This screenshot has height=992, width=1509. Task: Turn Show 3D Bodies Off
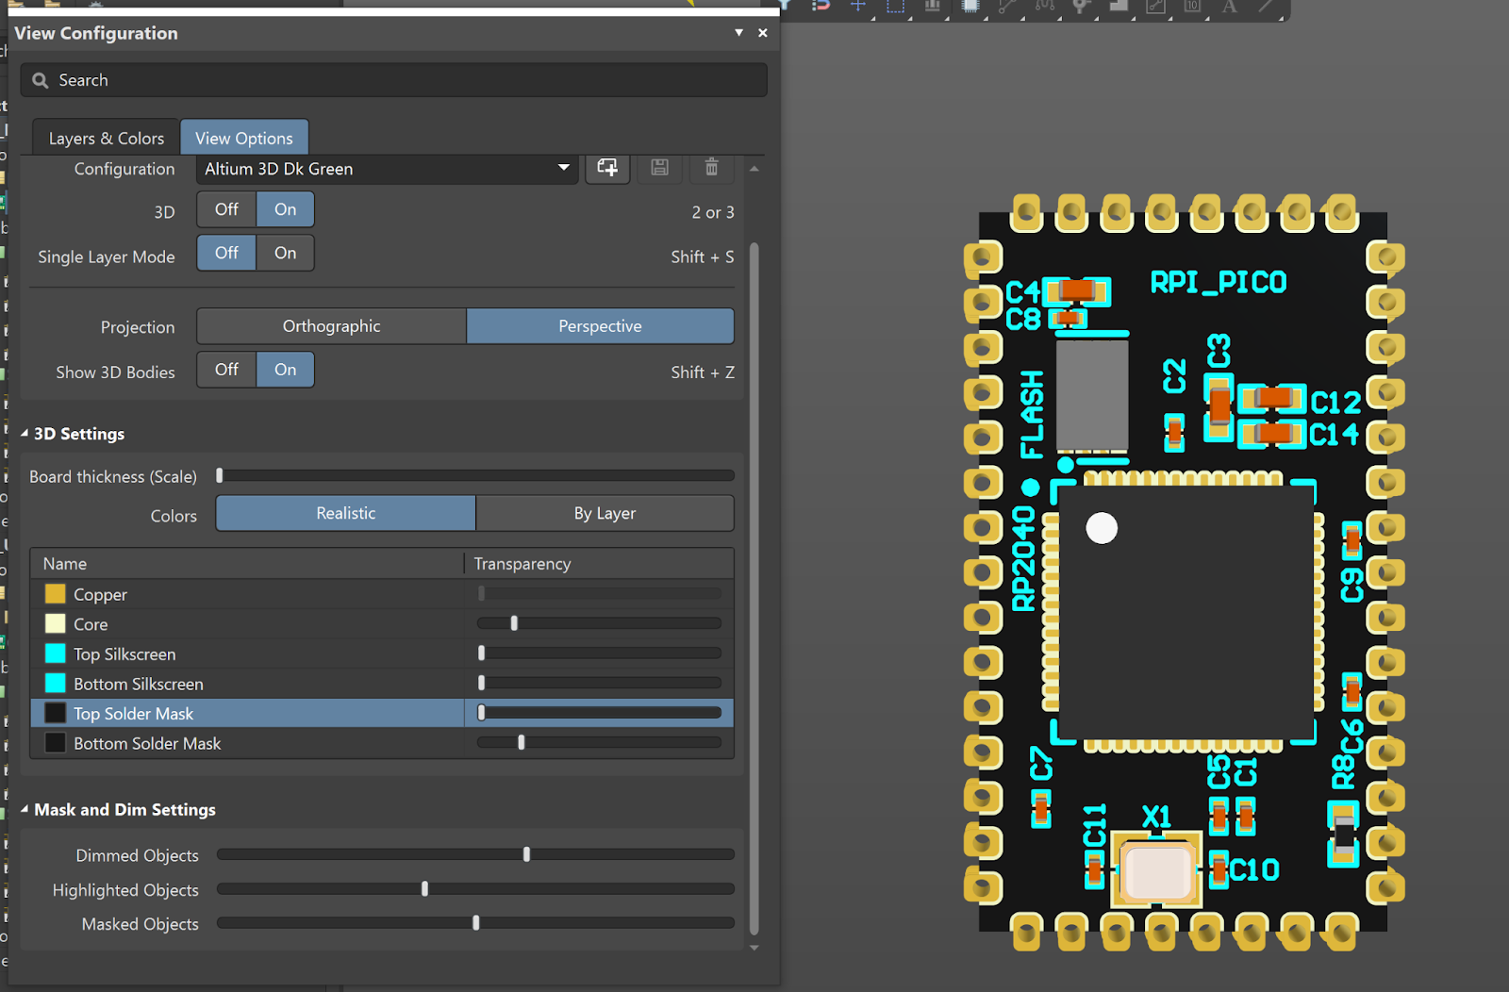point(226,370)
